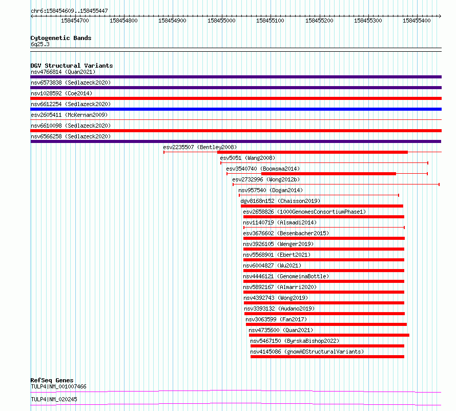This screenshot has width=456, height=411.
Task: Click the red bar under esv2658826
Action: (x=324, y=217)
